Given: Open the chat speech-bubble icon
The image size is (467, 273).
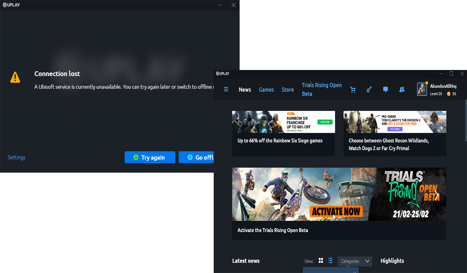Looking at the screenshot, I should pyautogui.click(x=386, y=89).
